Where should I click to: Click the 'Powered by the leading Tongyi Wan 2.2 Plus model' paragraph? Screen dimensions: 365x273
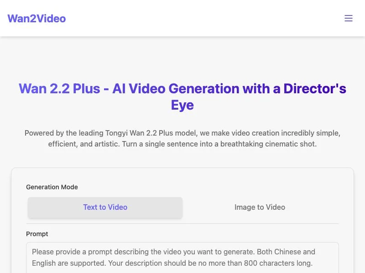pos(182,138)
